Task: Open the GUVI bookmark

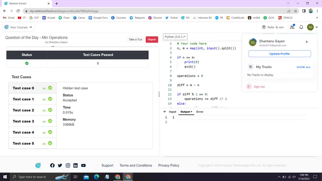Action: click(x=269, y=18)
